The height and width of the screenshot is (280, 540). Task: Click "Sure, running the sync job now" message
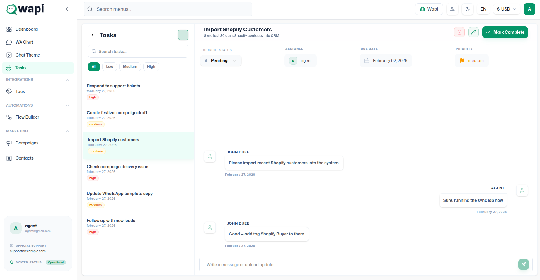point(473,200)
